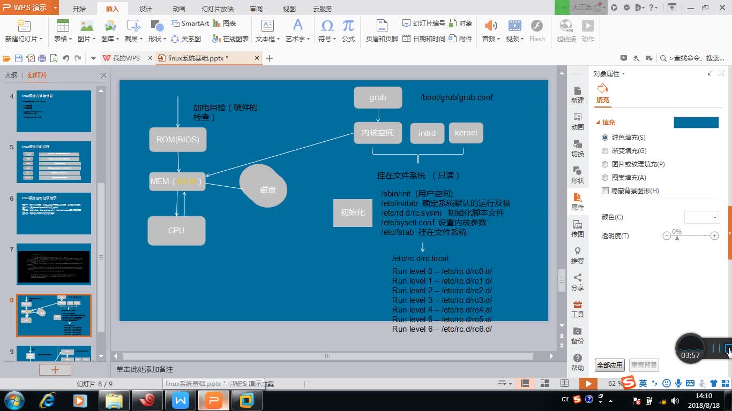Insert 日期和时间 date and time

click(423, 39)
